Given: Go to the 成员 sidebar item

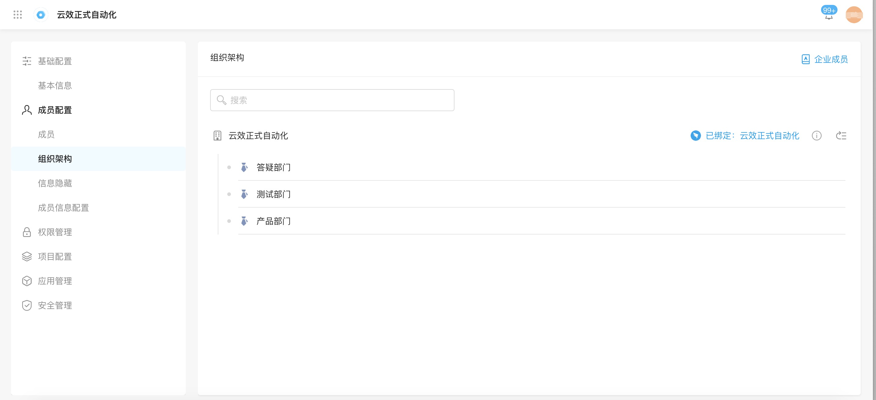Looking at the screenshot, I should (46, 134).
